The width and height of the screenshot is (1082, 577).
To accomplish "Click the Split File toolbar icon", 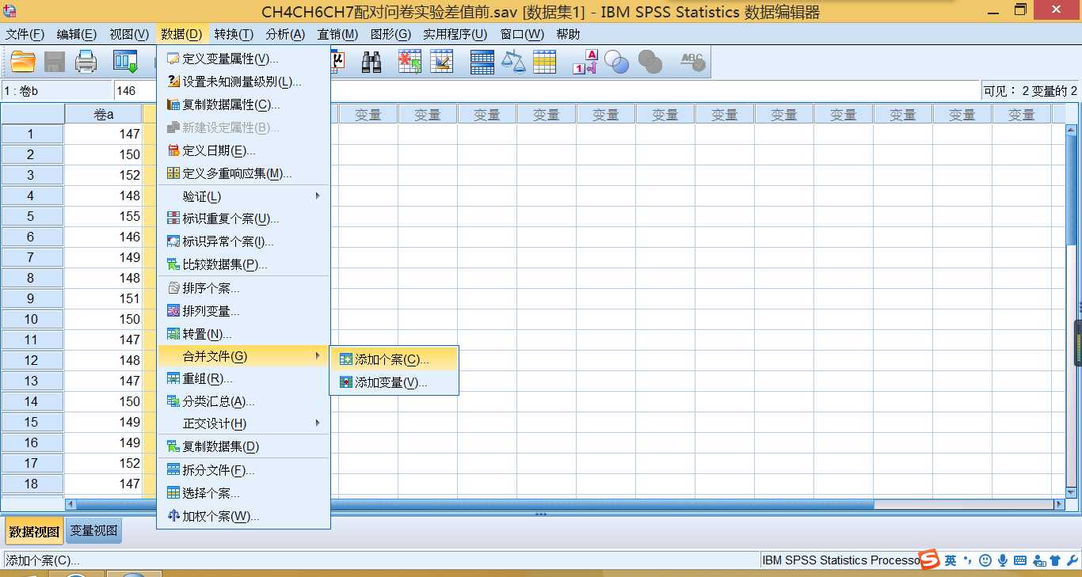I will click(x=482, y=62).
